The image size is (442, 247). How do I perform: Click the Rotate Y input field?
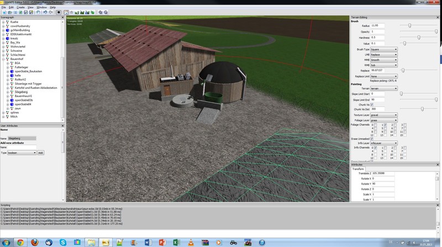pos(383,184)
